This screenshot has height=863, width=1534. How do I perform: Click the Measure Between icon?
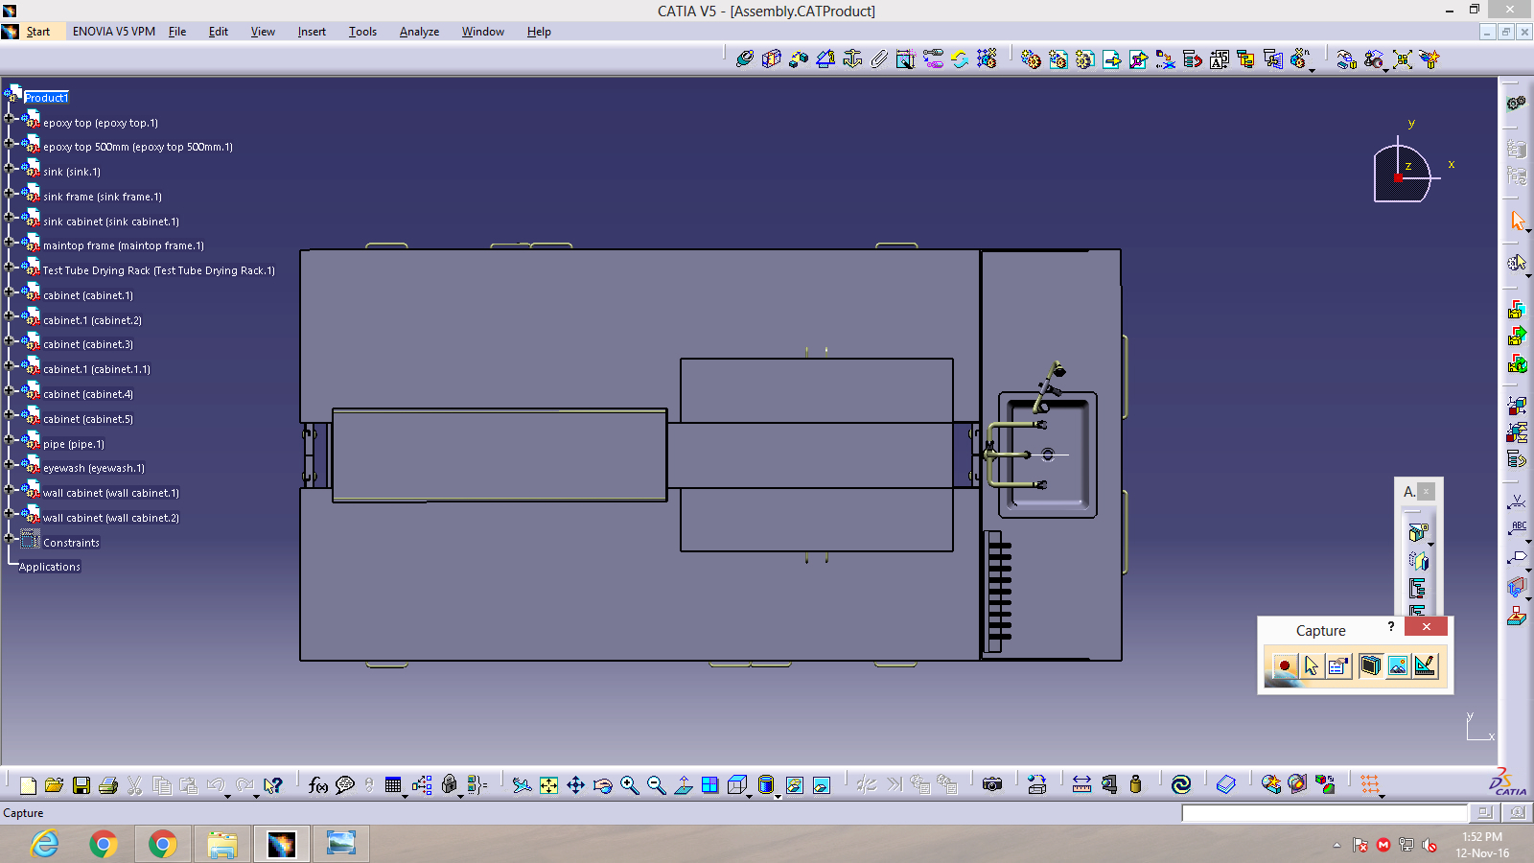coord(1081,785)
